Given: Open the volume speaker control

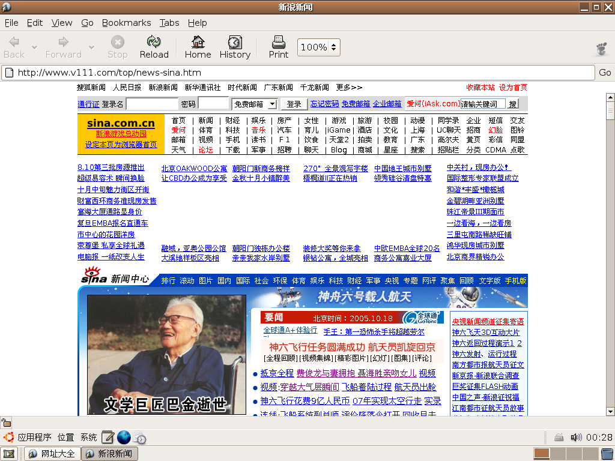Looking at the screenshot, I should click(576, 437).
